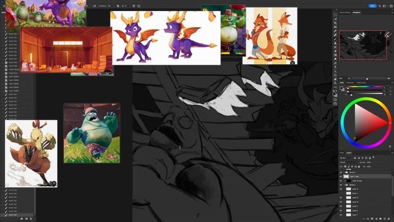Screen dimensions: 394x222
Task: Toggle visibility of the Group 2 folder
Action: (x=340, y=185)
